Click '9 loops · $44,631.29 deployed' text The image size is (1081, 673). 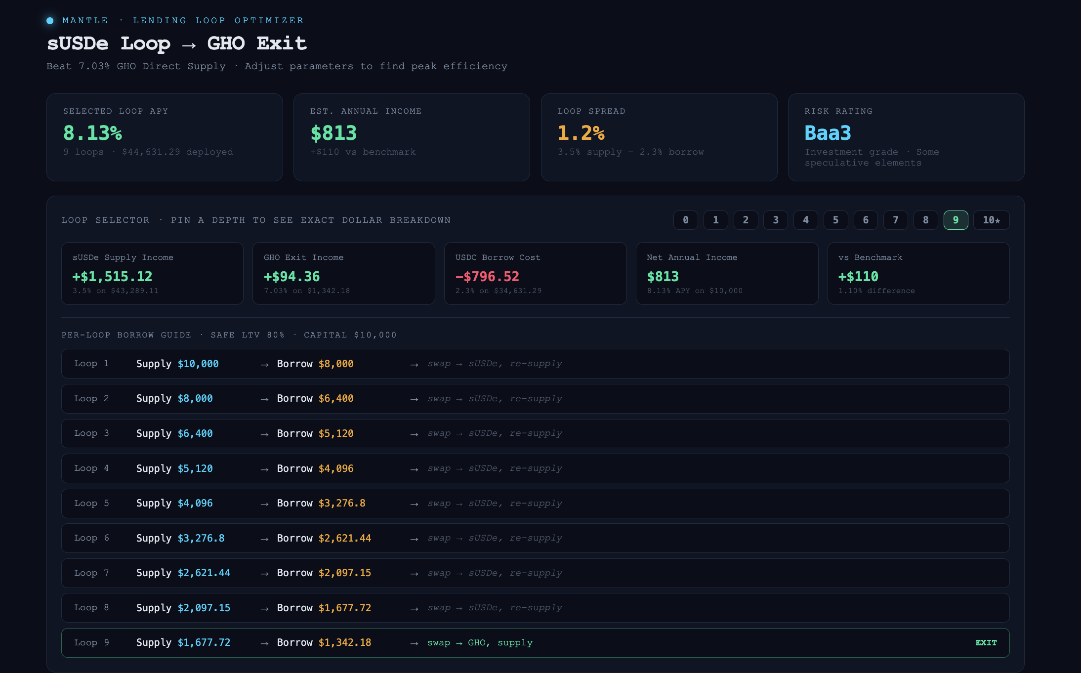[x=148, y=152]
